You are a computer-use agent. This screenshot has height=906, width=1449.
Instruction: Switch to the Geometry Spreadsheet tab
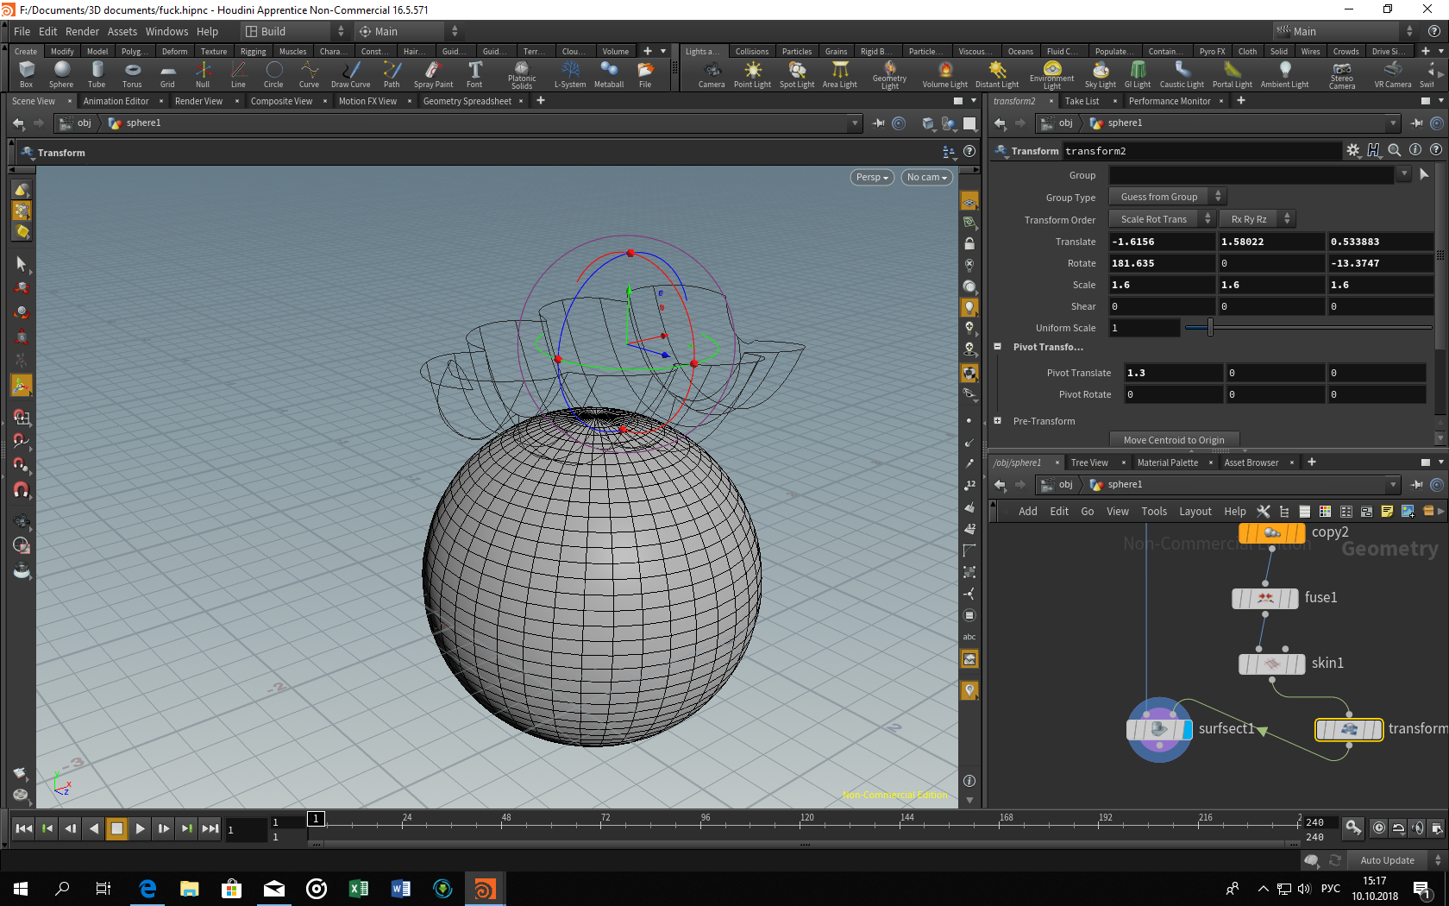(467, 101)
